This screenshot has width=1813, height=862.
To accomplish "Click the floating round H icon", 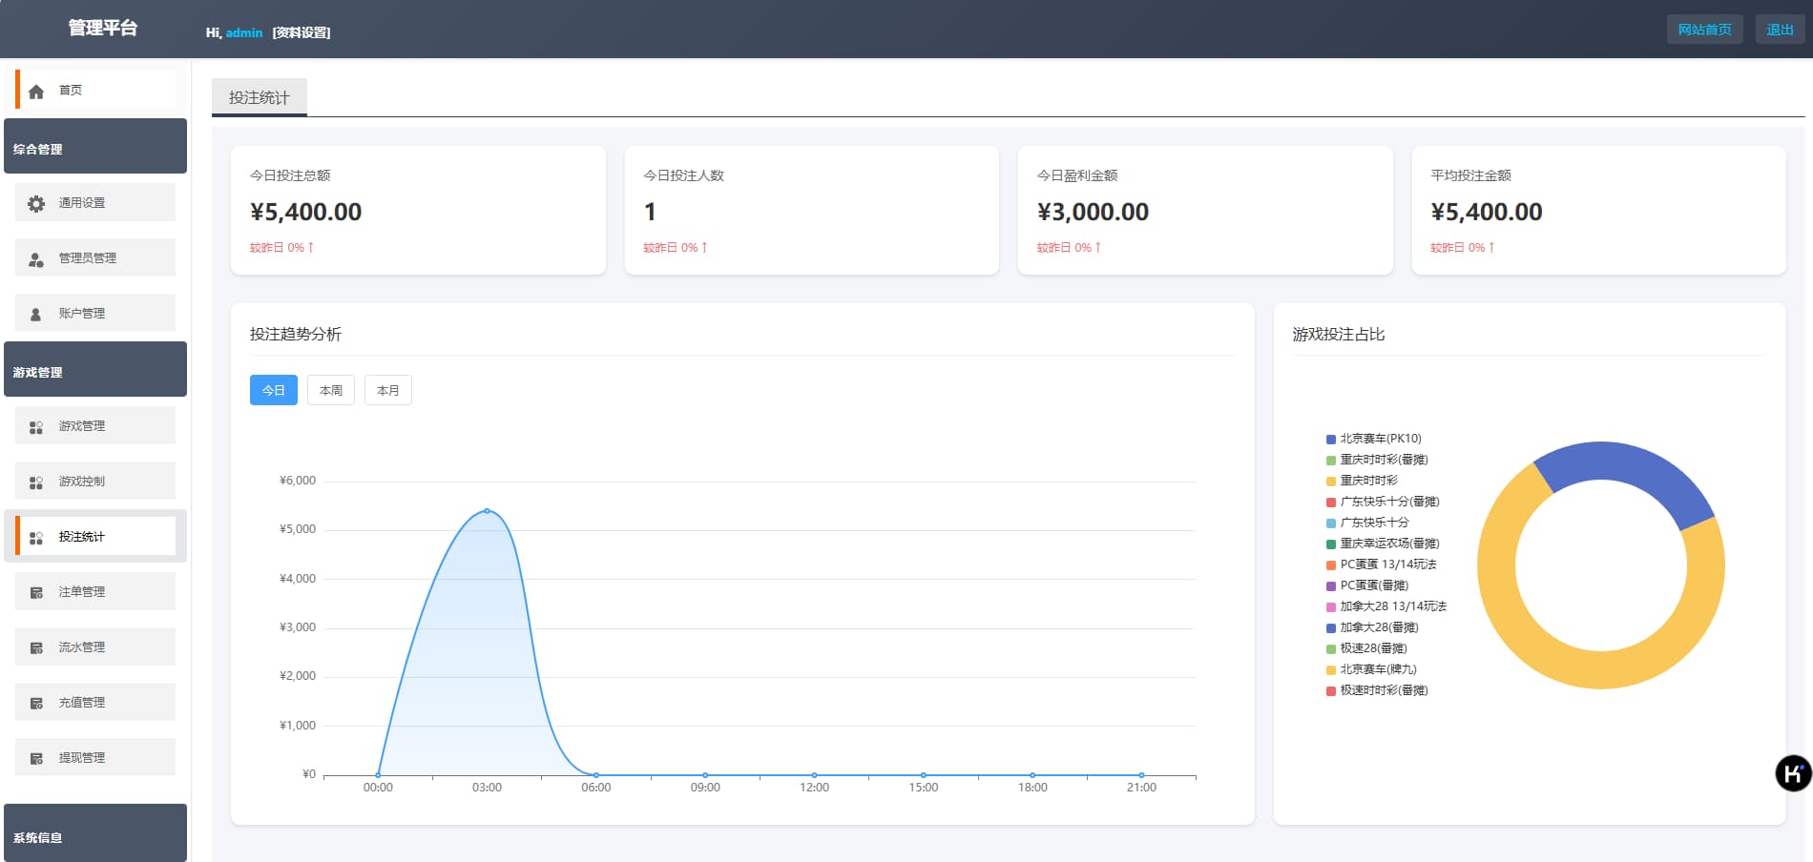I will (x=1792, y=772).
